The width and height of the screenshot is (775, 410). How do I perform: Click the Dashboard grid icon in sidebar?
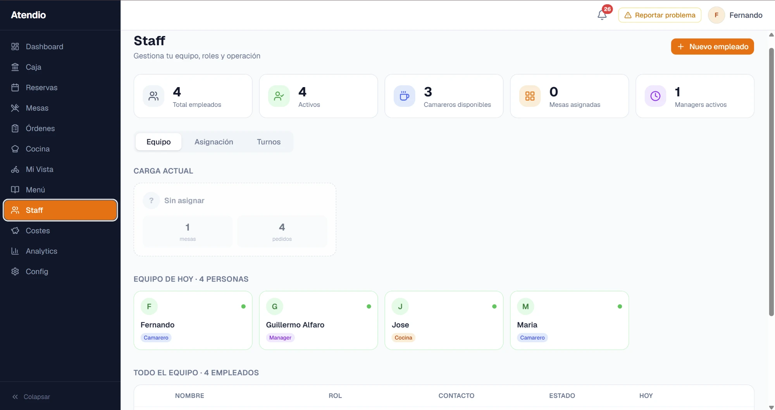15,46
